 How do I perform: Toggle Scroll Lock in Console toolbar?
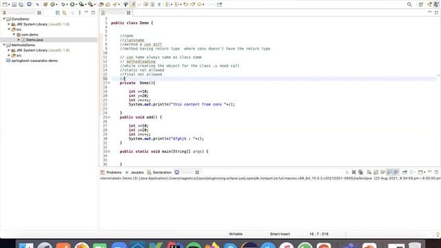(x=376, y=172)
